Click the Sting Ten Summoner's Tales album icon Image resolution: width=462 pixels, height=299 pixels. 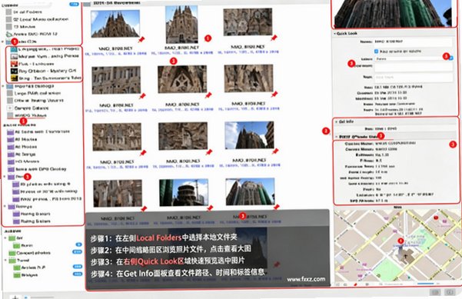point(14,78)
